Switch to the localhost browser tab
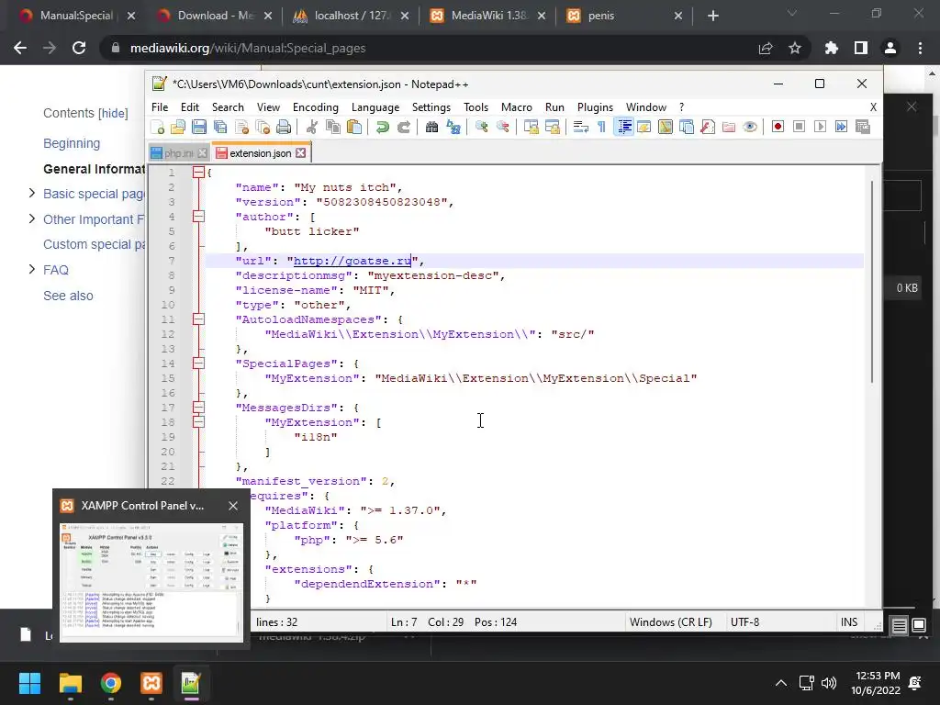The height and width of the screenshot is (705, 940). coord(352,16)
